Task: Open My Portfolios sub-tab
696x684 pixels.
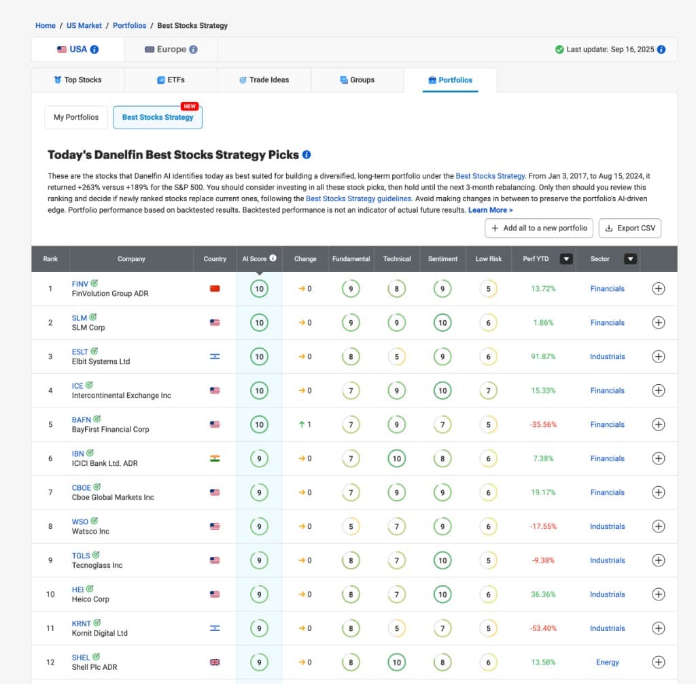Action: tap(76, 117)
